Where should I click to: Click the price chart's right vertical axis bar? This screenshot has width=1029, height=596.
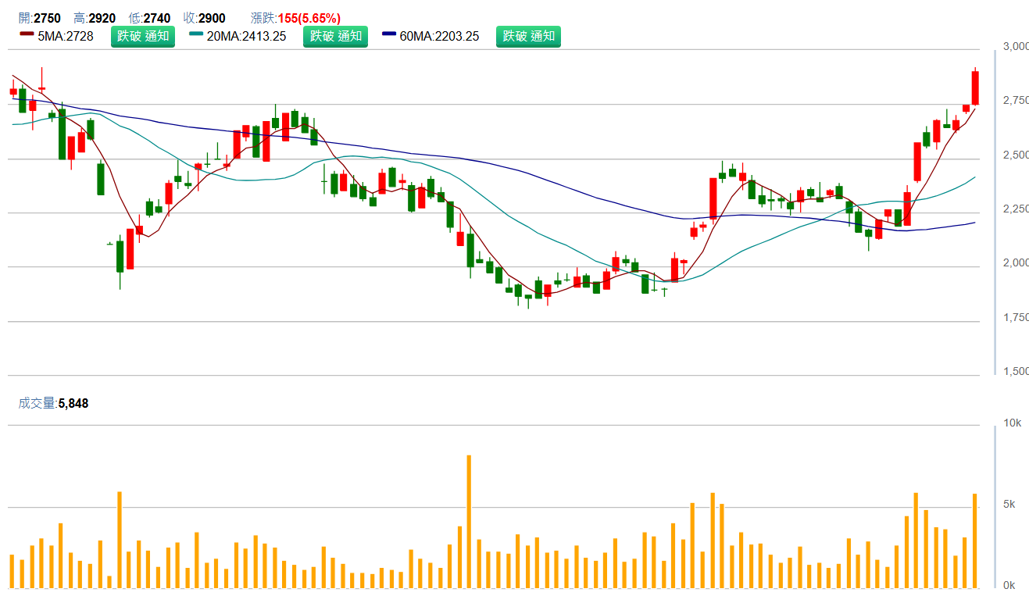pyautogui.click(x=995, y=211)
